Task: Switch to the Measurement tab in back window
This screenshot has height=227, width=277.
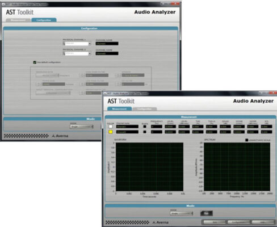Action: click(18, 20)
